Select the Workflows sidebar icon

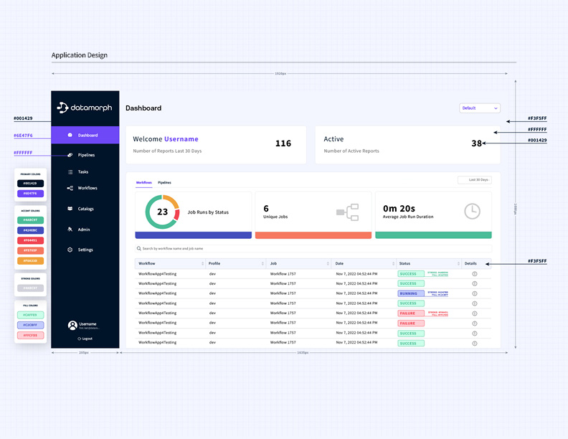coord(70,188)
